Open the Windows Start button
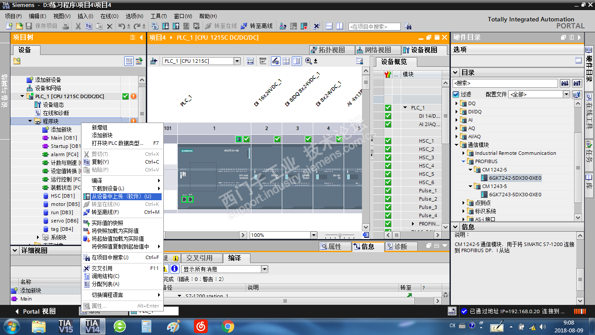This screenshot has width=595, height=335. 11,326
